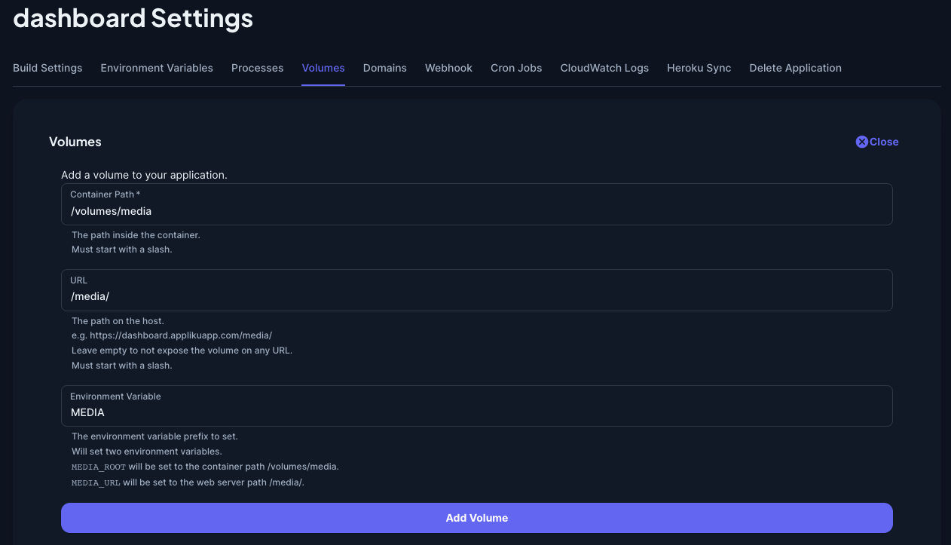View the Domains tab
Viewport: 951px width, 545px height.
(384, 68)
